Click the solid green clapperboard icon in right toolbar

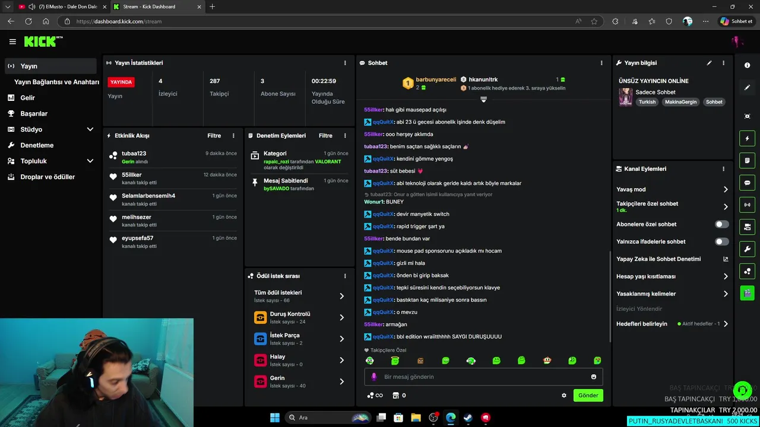747,293
